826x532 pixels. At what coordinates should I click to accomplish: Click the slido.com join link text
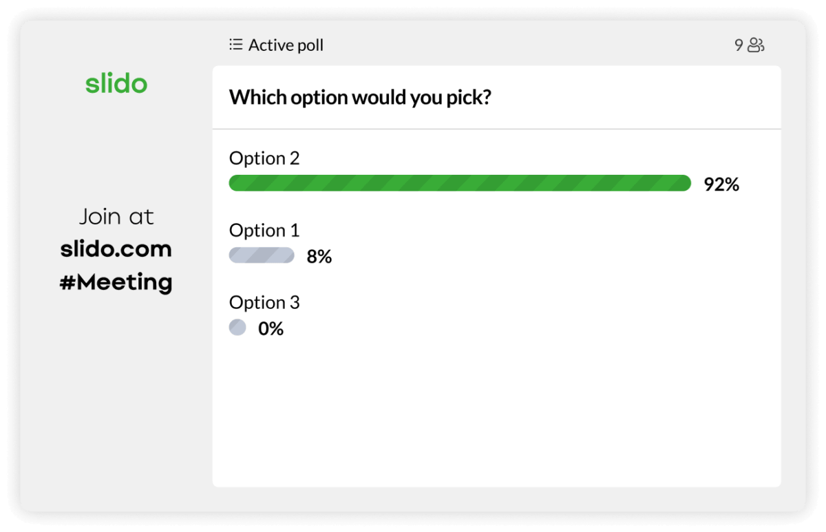(x=116, y=249)
